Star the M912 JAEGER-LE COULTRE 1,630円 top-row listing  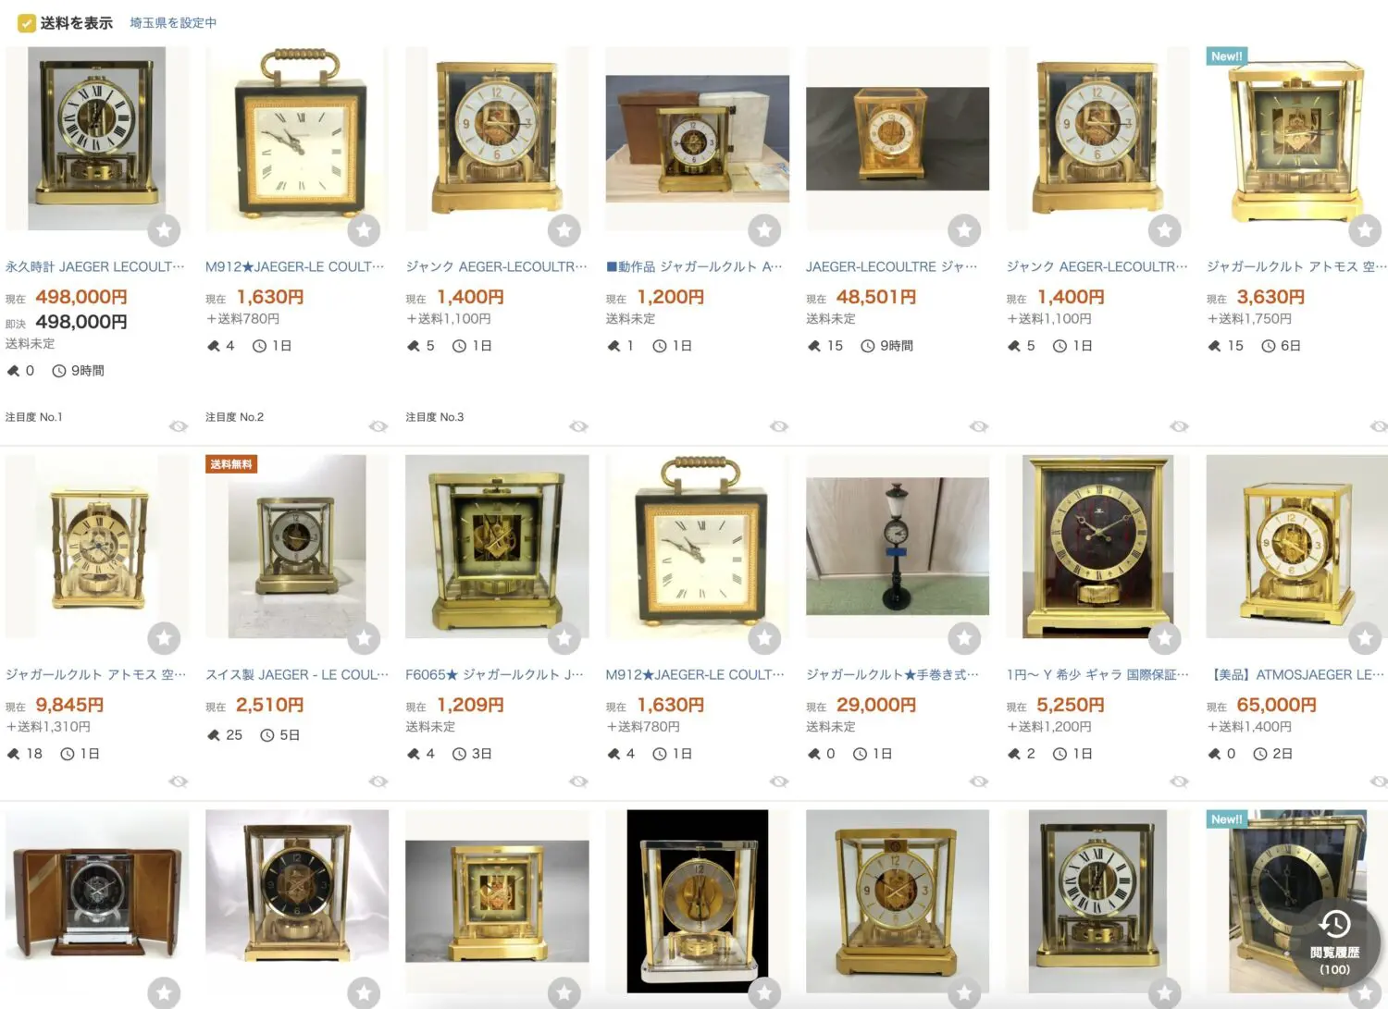(364, 230)
